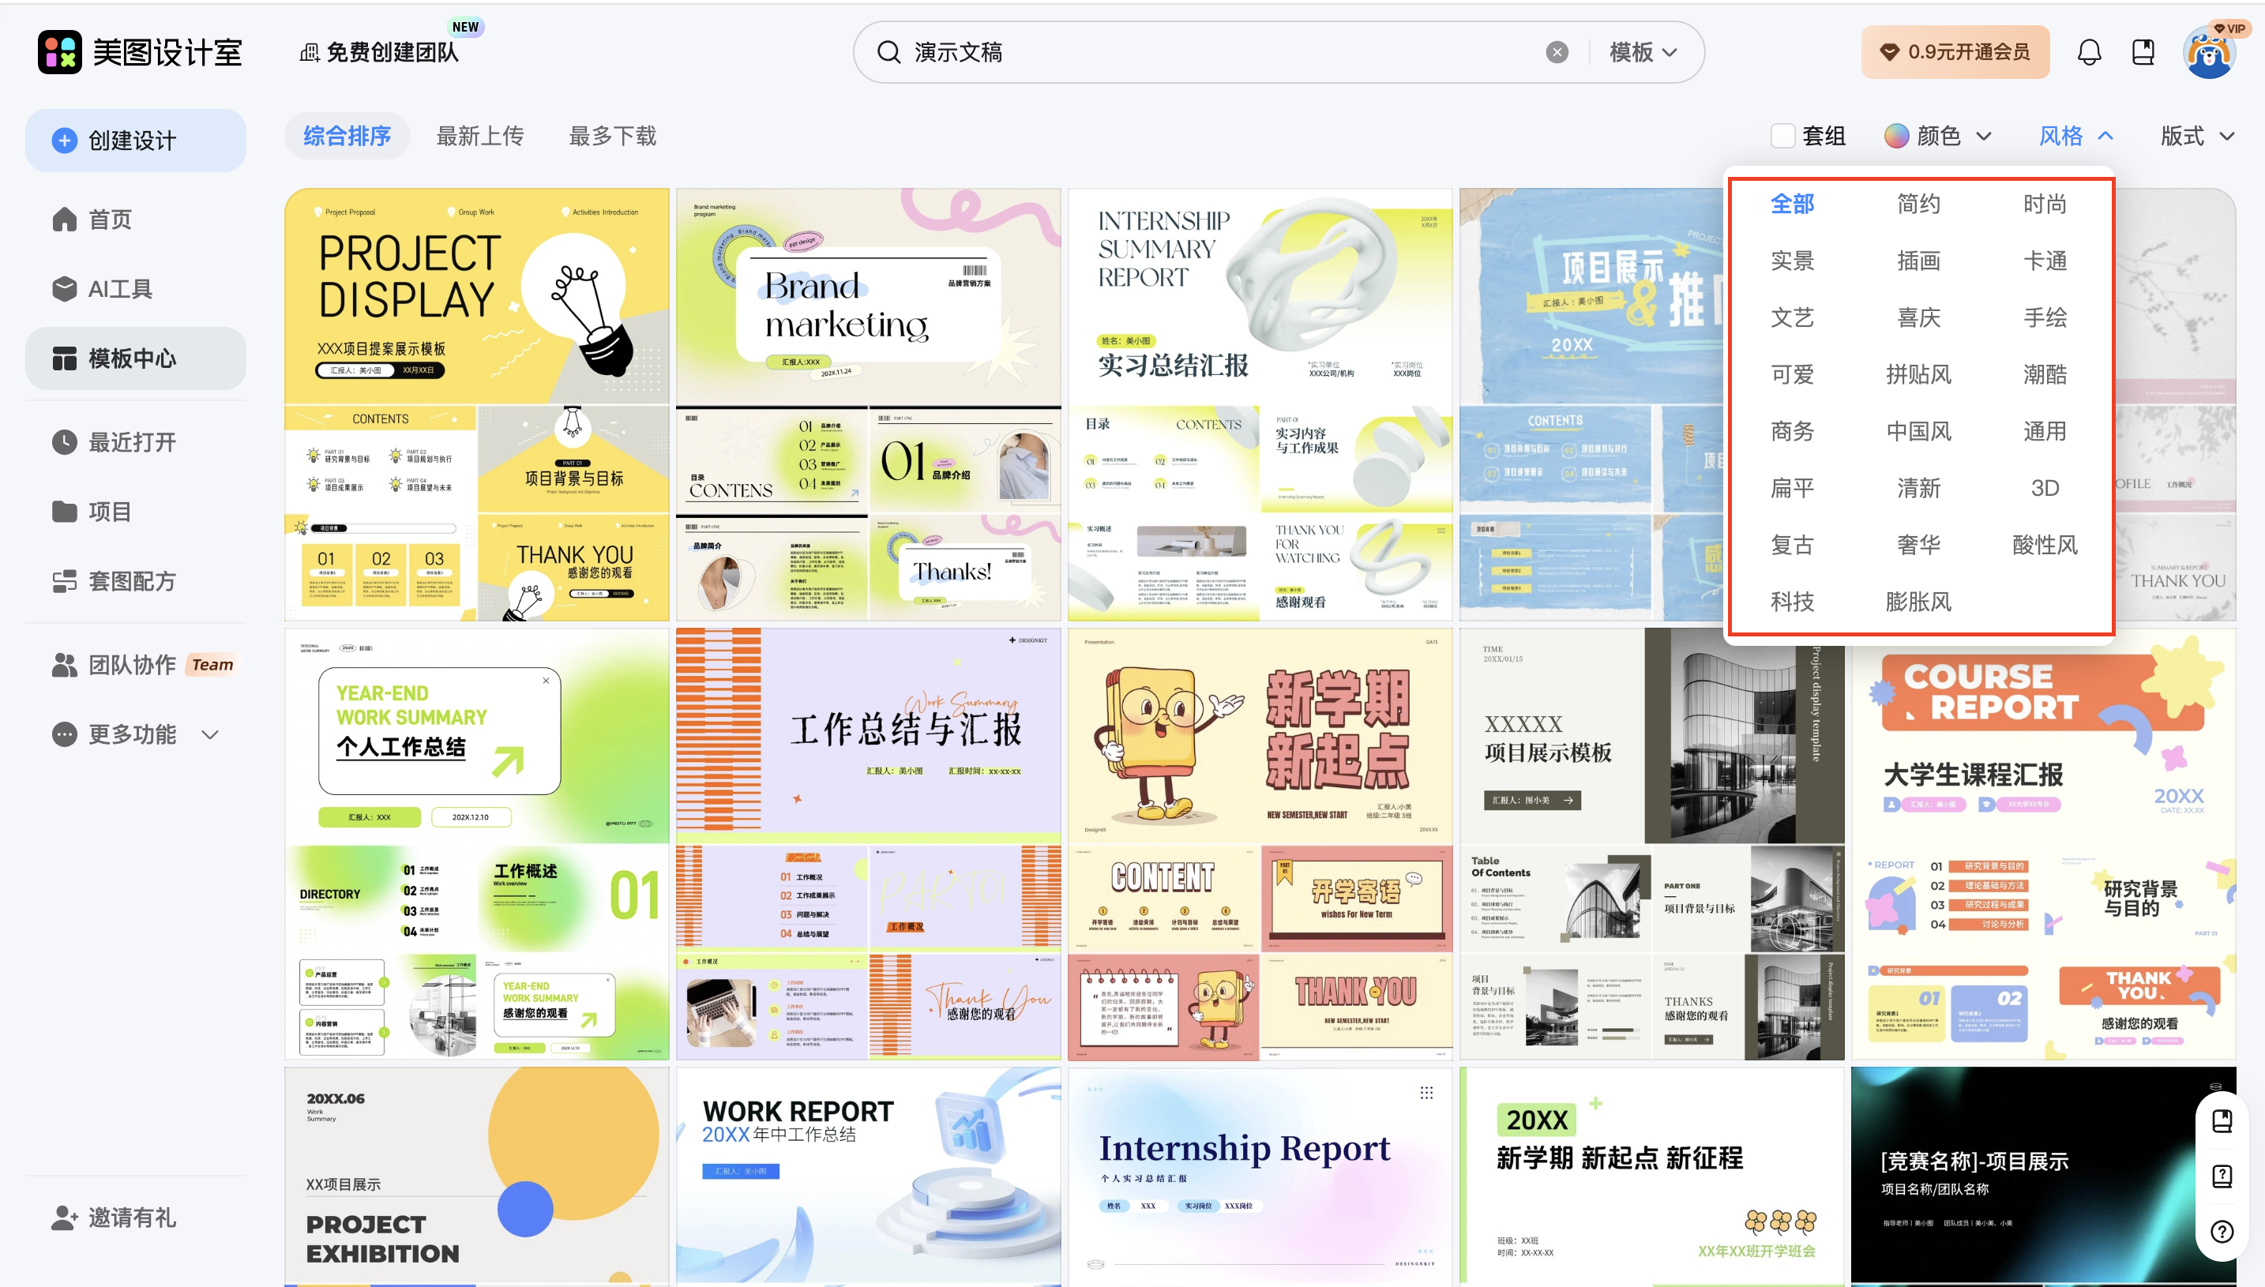The width and height of the screenshot is (2265, 1287).
Task: Click 0.9元开通会员 button
Action: 1955,52
